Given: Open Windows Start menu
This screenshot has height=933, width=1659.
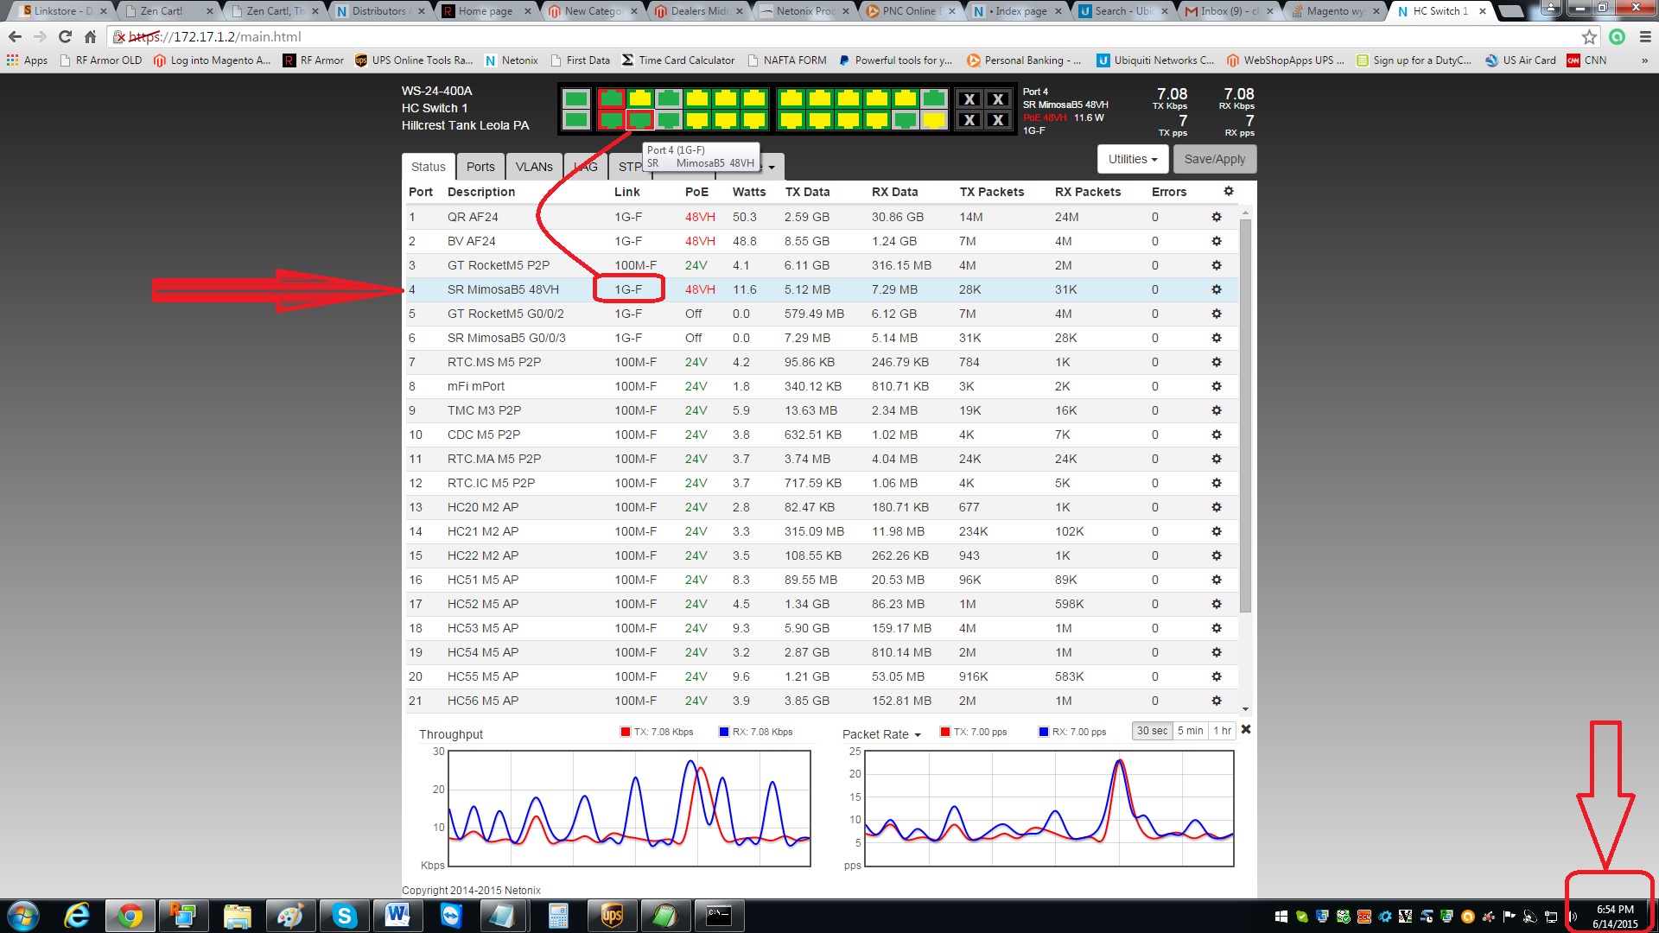Looking at the screenshot, I should pos(23,916).
